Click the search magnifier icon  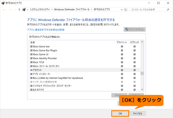pos(168,10)
